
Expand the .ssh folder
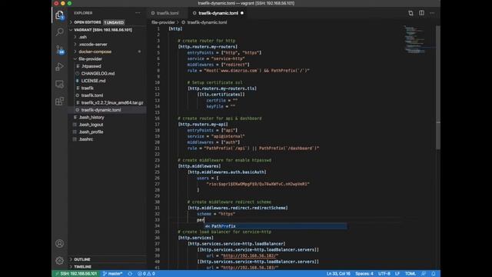(108, 37)
